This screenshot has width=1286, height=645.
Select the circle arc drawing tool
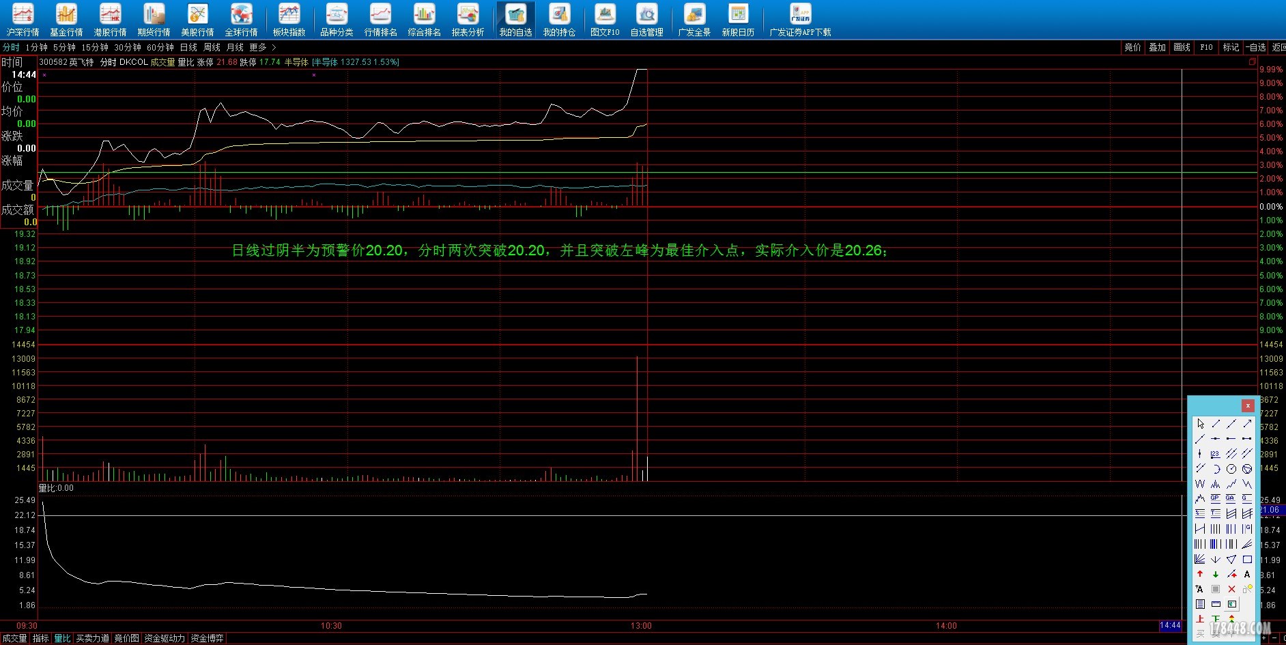(x=1216, y=468)
